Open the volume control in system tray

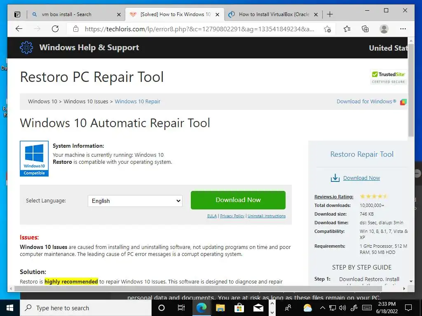(x=342, y=308)
